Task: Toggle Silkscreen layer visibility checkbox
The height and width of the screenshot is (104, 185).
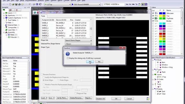Action: [153, 13]
